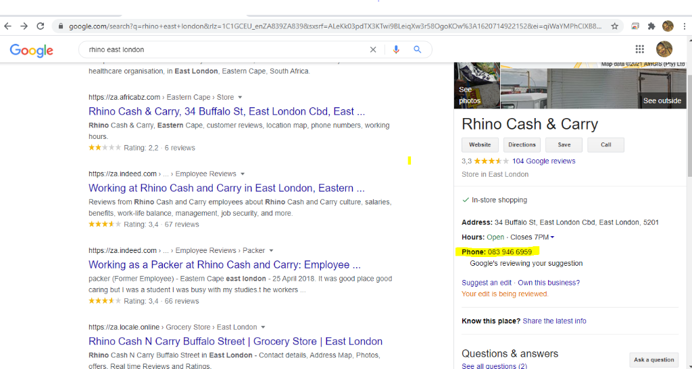Expand Packer result options arrow
Viewport: 692px width, 369px height.
tap(271, 250)
